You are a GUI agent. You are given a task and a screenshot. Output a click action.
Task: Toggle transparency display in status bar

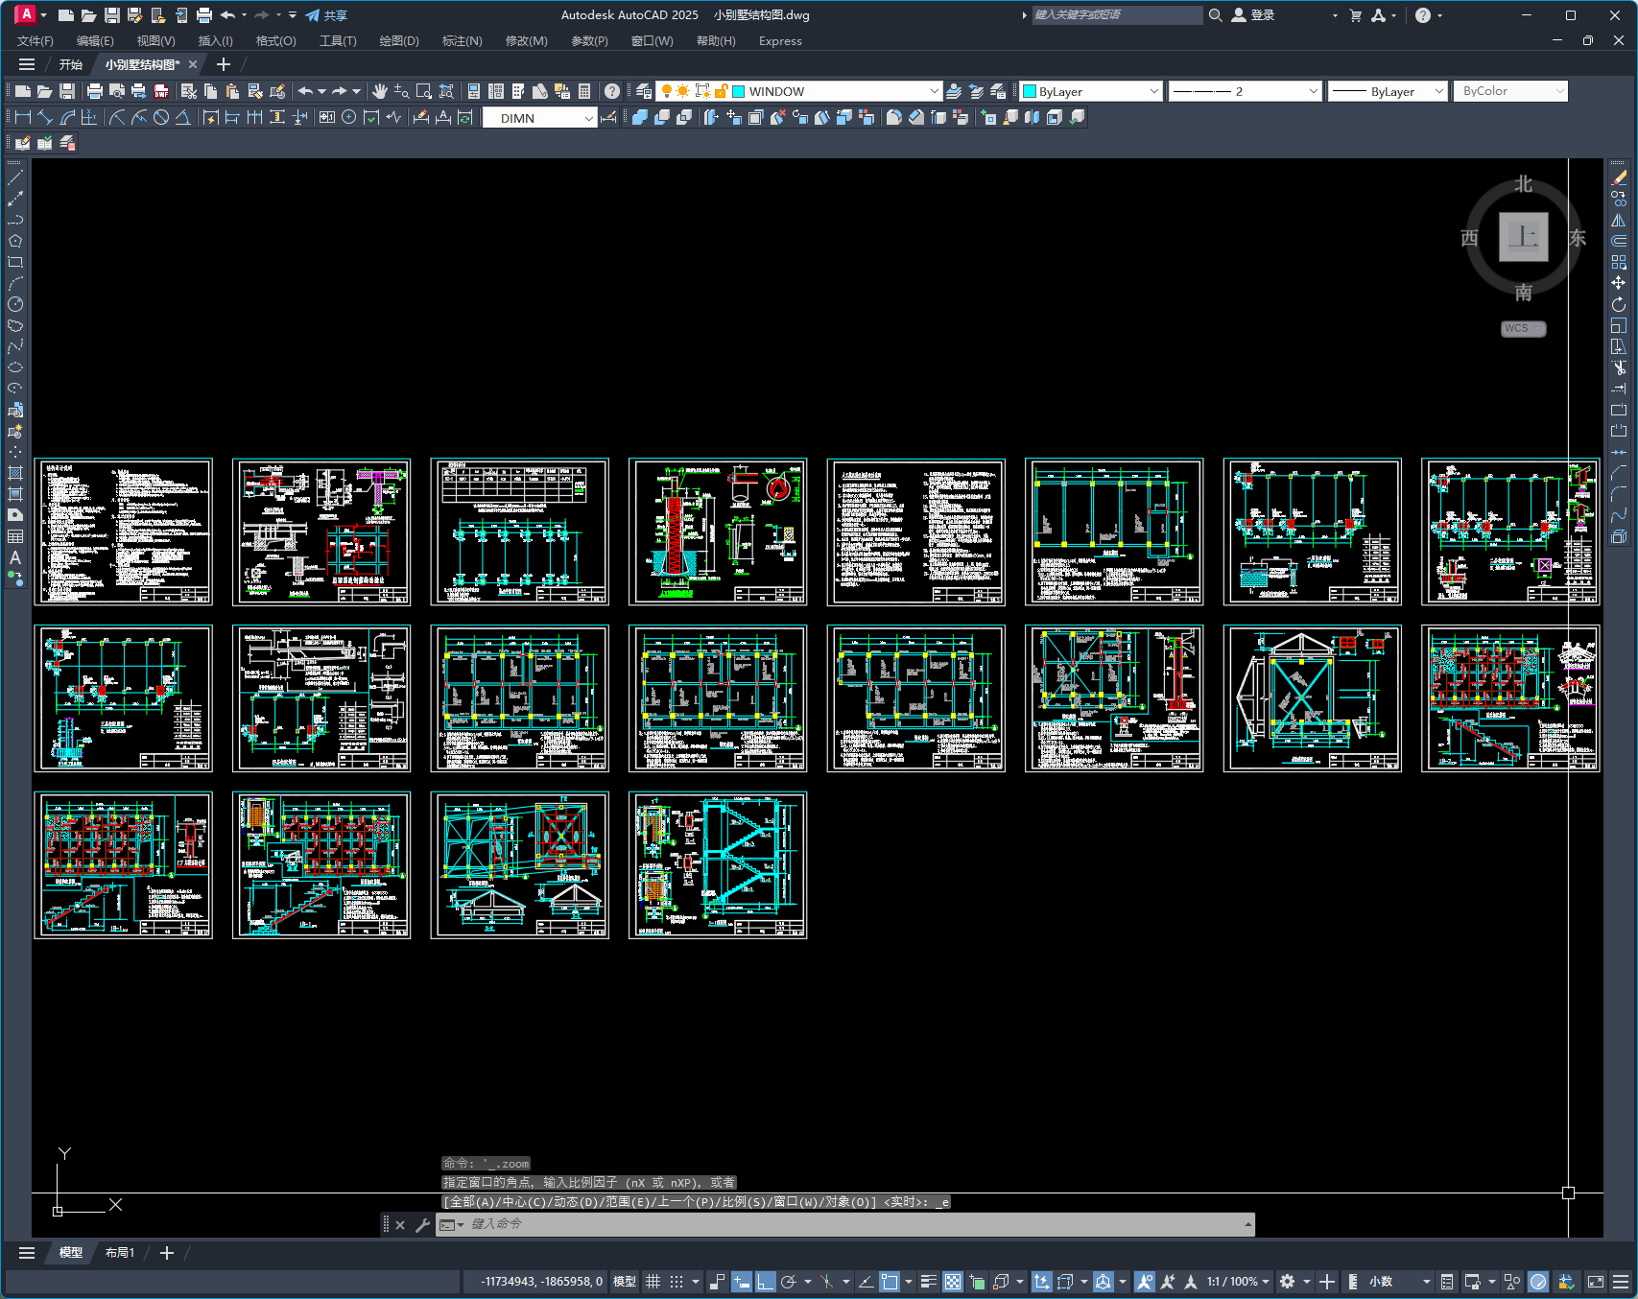click(953, 1282)
